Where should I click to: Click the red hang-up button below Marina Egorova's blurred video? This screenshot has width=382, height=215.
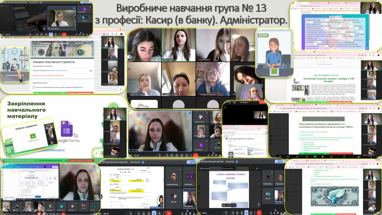(x=196, y=155)
